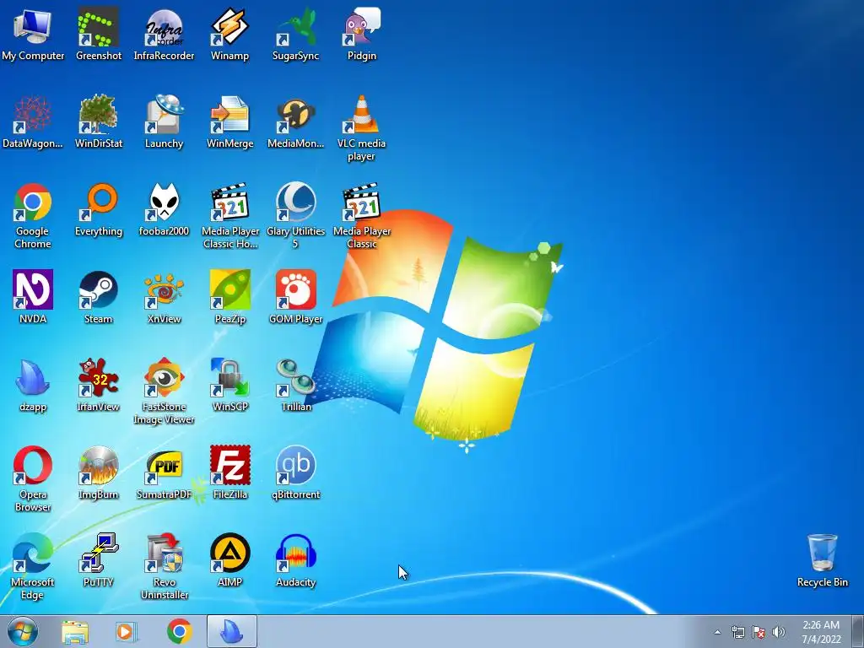Select VLC media player cone icon
The height and width of the screenshot is (648, 864).
(361, 115)
